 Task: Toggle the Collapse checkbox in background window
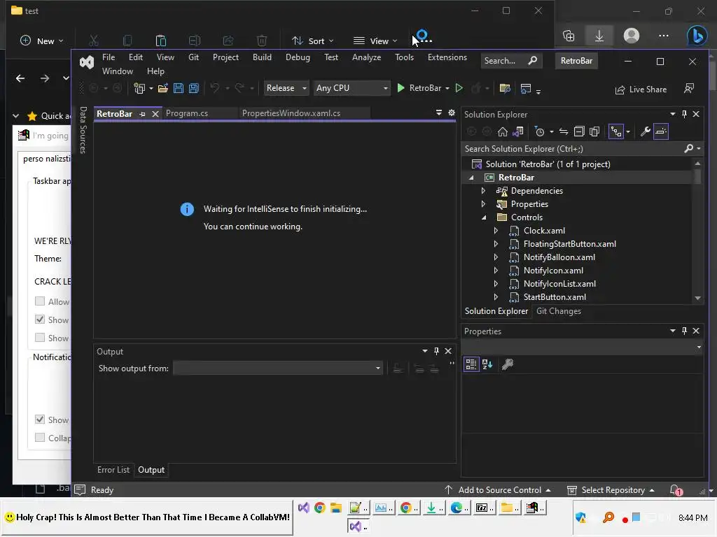click(40, 438)
